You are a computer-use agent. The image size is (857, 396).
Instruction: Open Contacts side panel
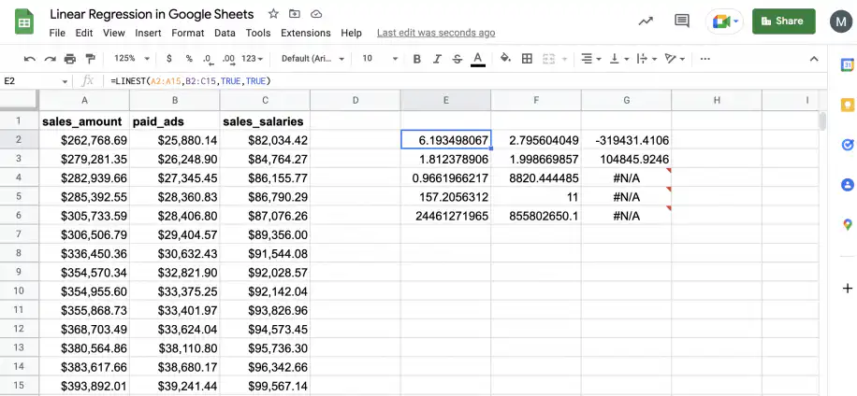847,184
